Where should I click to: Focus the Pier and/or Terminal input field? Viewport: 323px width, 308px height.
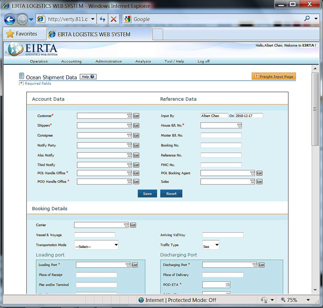coord(96,285)
